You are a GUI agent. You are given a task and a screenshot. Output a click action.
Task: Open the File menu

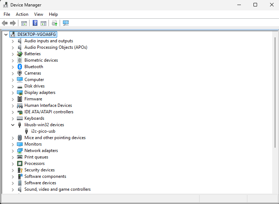(7, 14)
